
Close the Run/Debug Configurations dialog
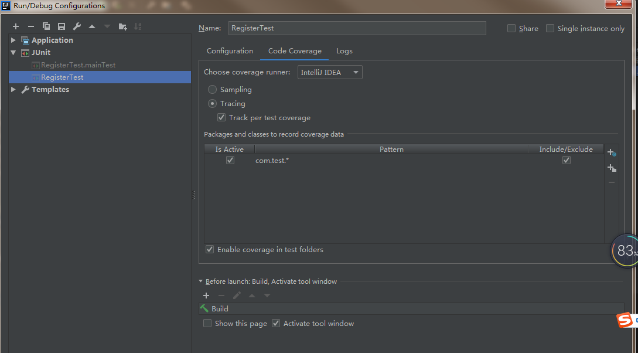[x=618, y=4]
